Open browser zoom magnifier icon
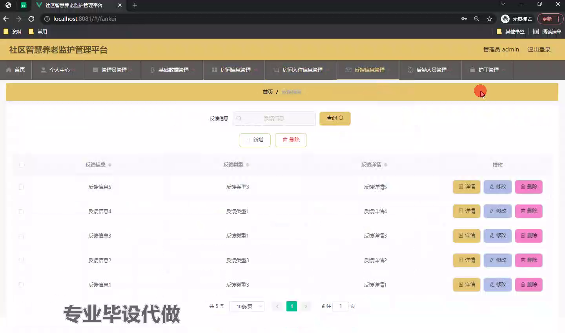 click(477, 19)
